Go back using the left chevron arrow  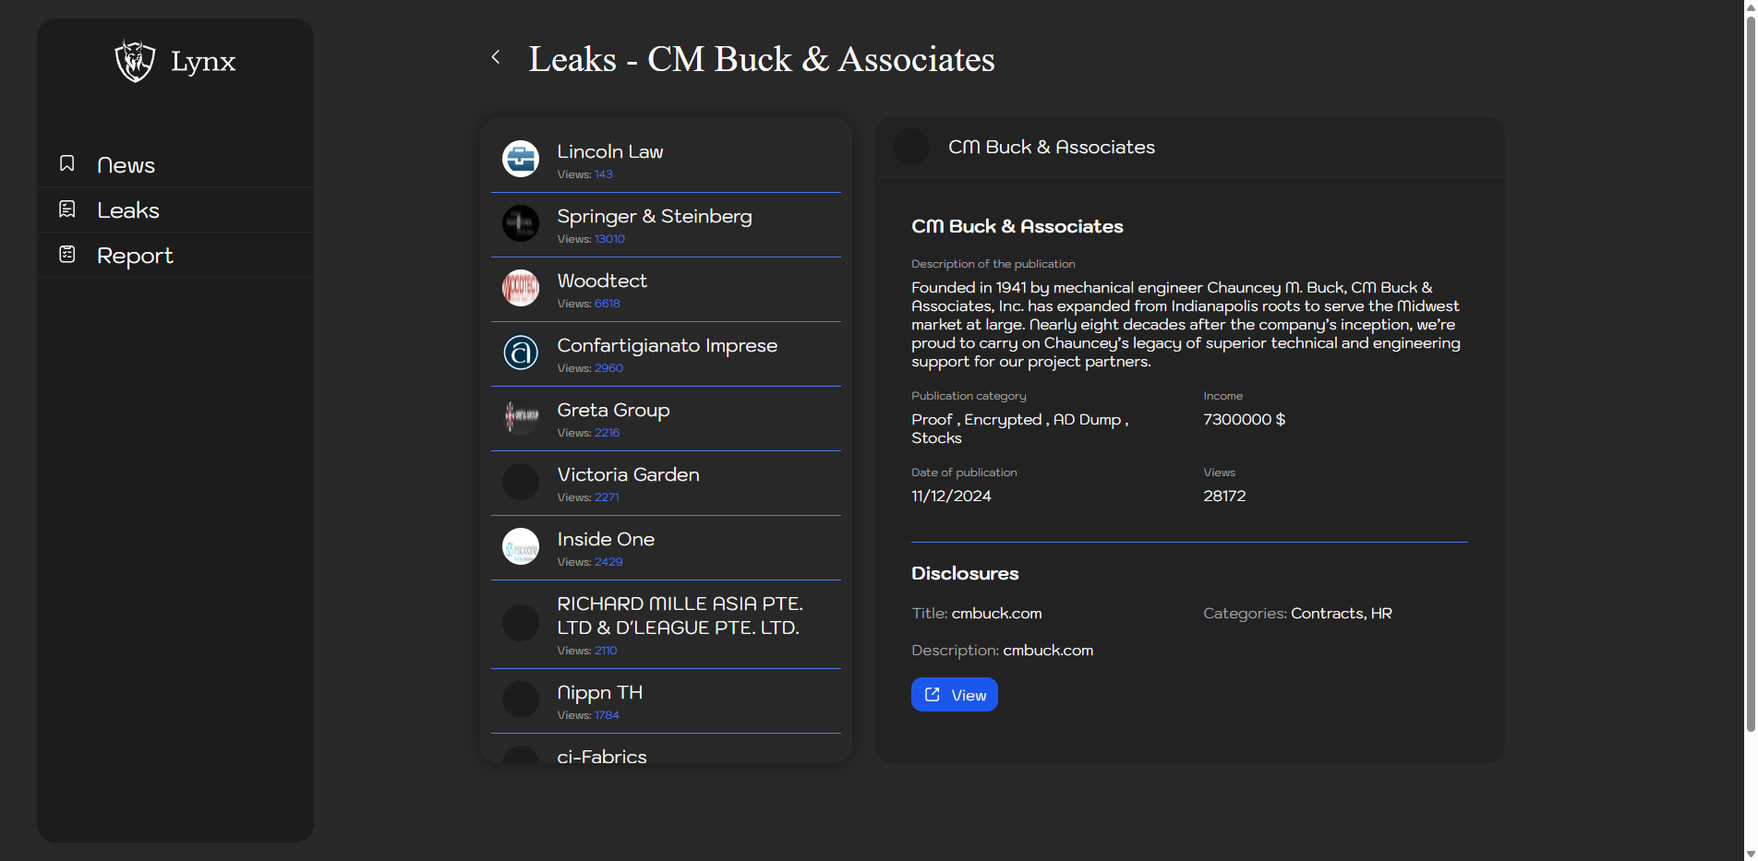(x=496, y=57)
